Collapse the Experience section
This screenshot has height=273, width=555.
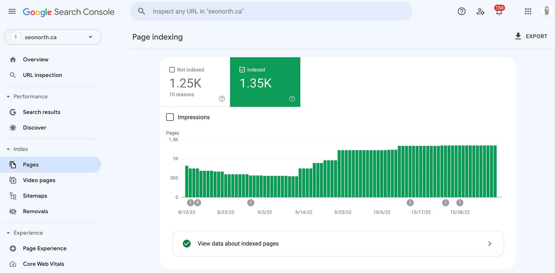(8, 233)
